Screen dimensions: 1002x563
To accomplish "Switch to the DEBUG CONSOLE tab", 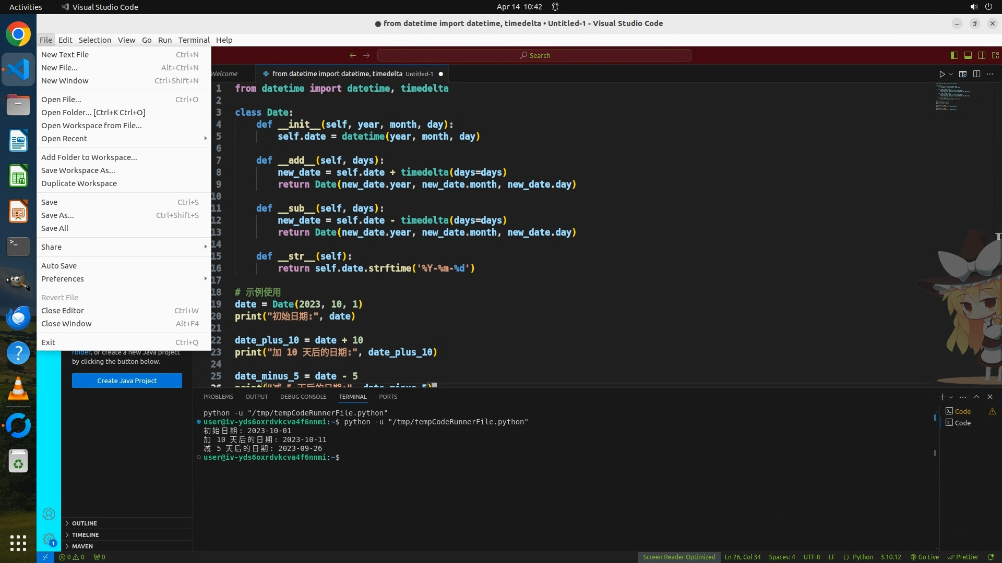I will (x=303, y=397).
